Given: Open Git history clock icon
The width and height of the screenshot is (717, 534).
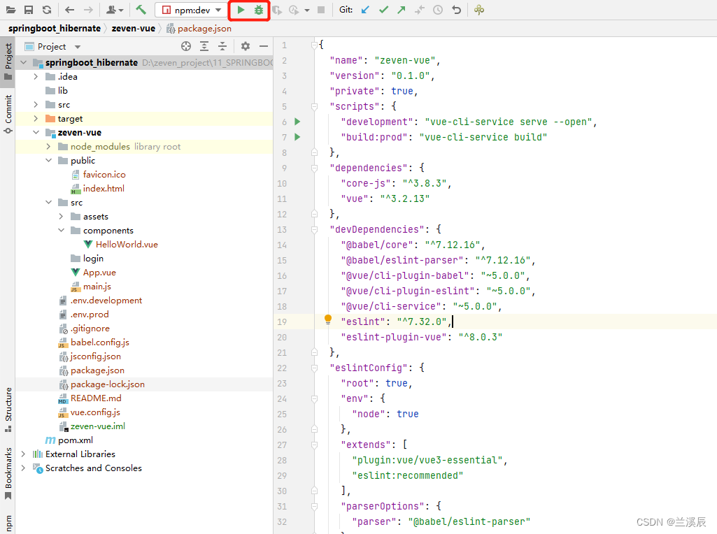Looking at the screenshot, I should click(438, 10).
